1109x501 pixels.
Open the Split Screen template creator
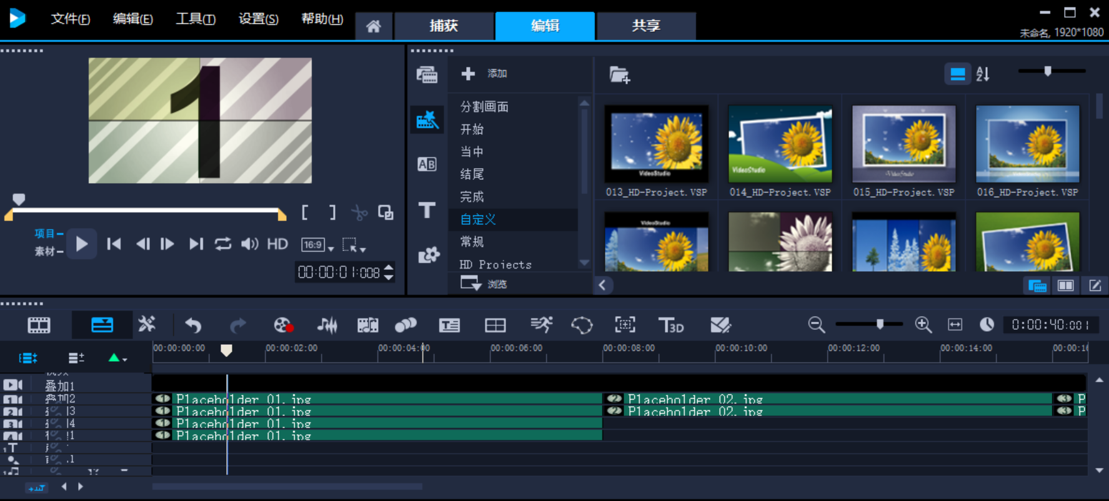click(x=495, y=325)
